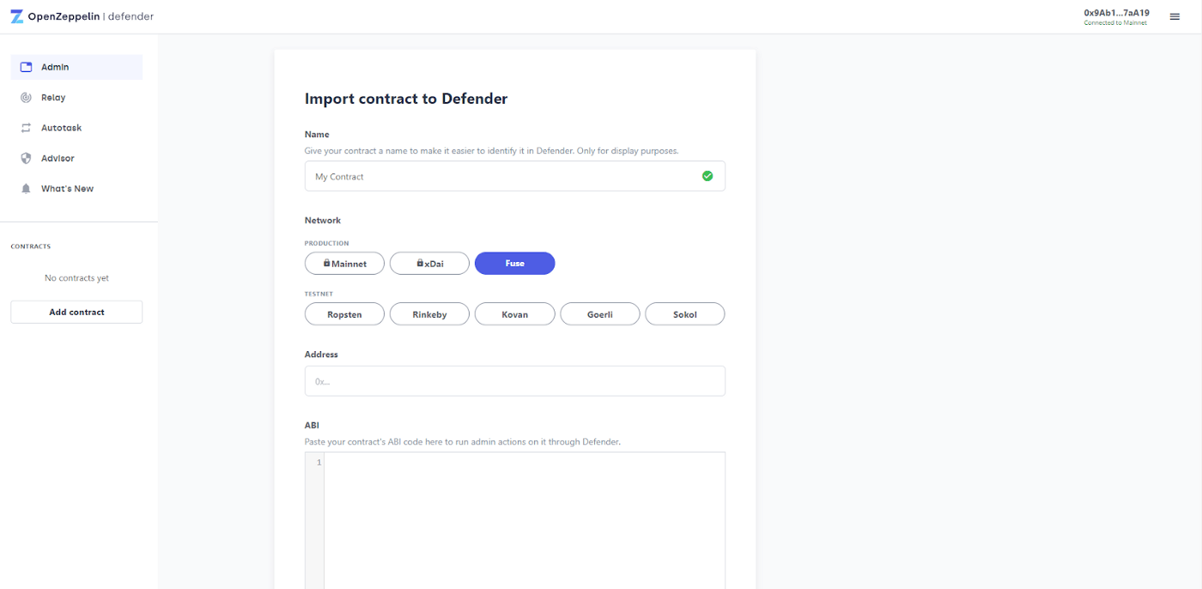Click the Autotask arrows icon

[25, 127]
